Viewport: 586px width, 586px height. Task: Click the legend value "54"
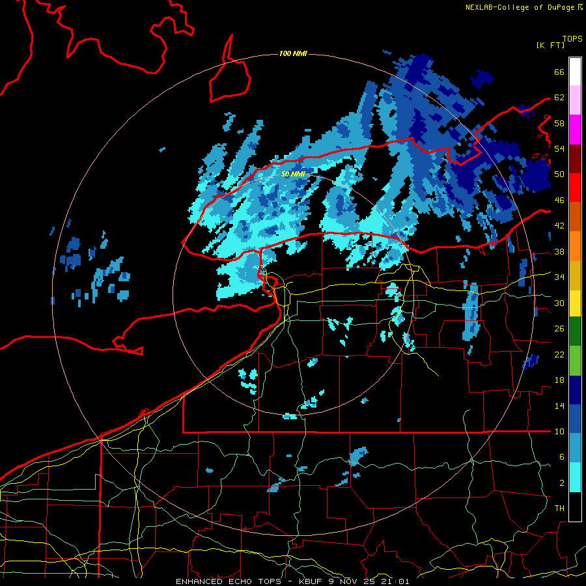point(559,148)
